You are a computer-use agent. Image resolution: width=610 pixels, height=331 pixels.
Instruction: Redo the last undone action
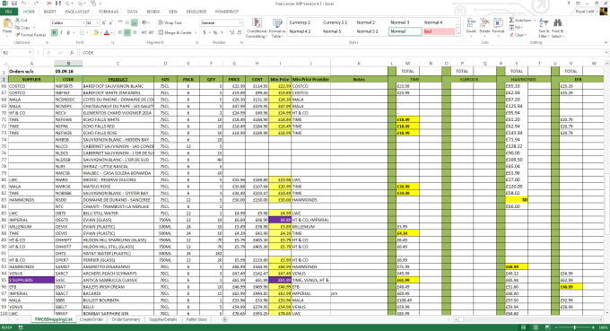(x=36, y=3)
